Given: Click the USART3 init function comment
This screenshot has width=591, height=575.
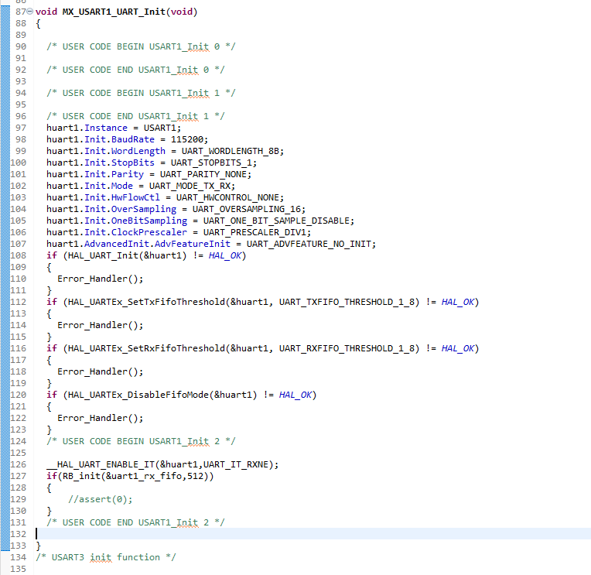Looking at the screenshot, I should click(x=106, y=557).
